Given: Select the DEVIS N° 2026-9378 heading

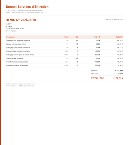Looking at the screenshot, I should 21,20.
